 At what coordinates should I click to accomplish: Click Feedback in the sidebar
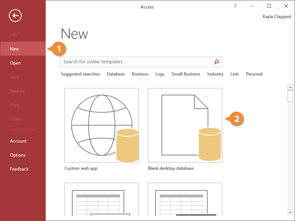[x=19, y=169]
